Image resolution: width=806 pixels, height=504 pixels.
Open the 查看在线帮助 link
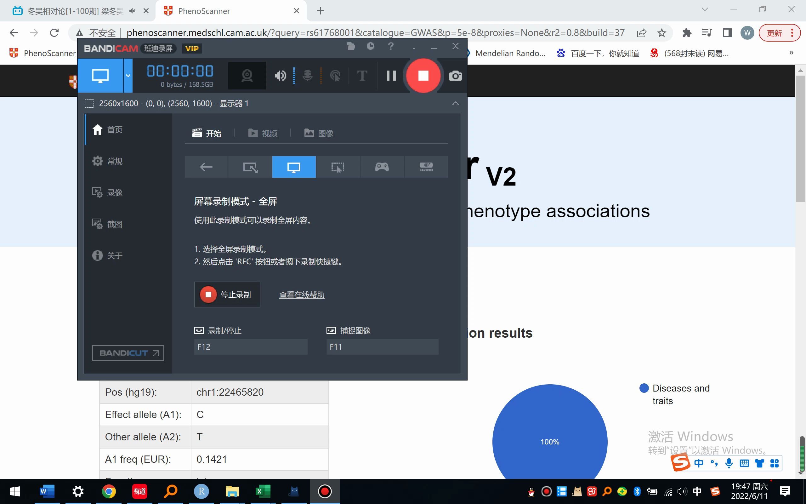click(301, 295)
